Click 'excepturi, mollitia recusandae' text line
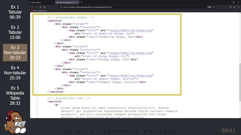The height and width of the screenshot is (135, 241). pyautogui.click(x=113, y=114)
